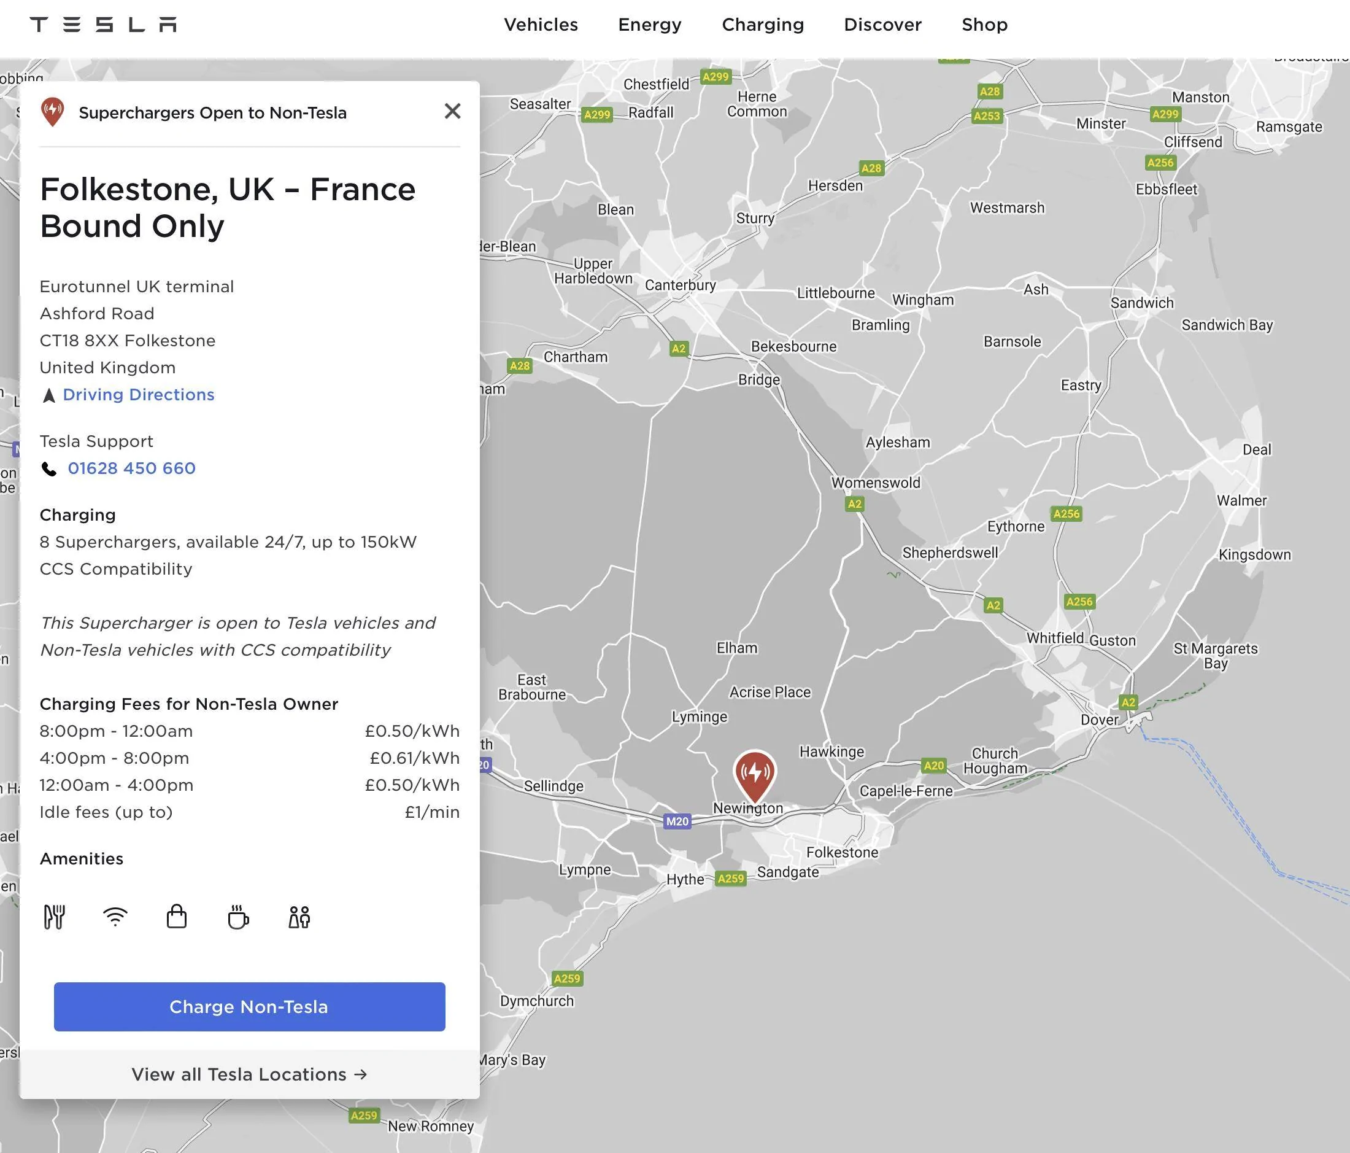This screenshot has height=1153, width=1350.
Task: Click the Canterbury label on map
Action: point(680,285)
